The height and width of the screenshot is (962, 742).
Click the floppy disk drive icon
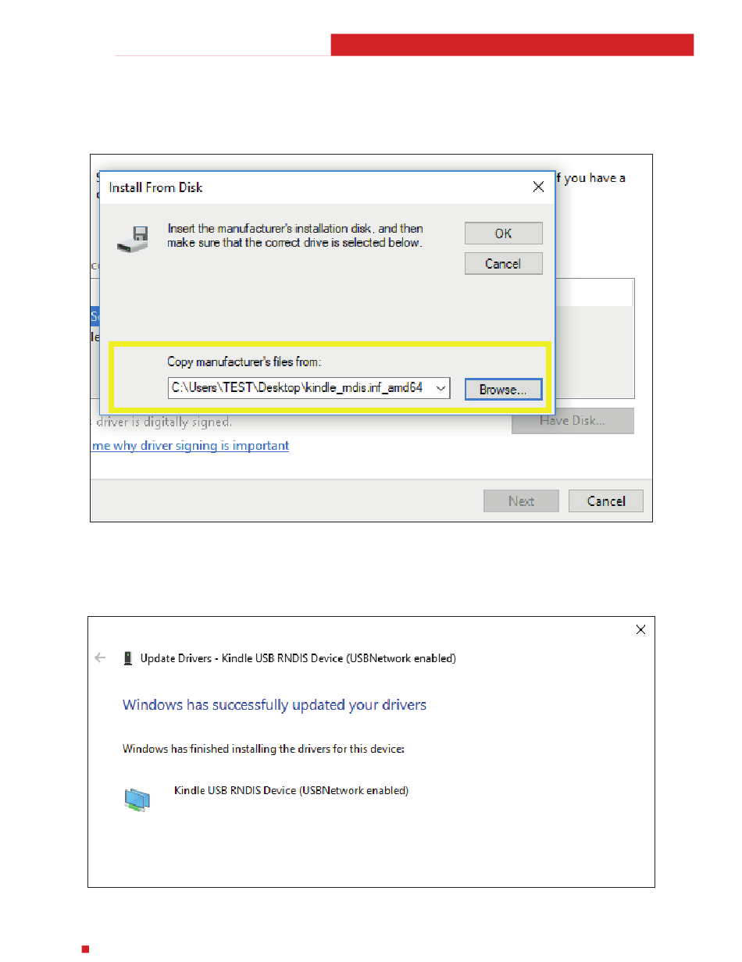point(132,237)
